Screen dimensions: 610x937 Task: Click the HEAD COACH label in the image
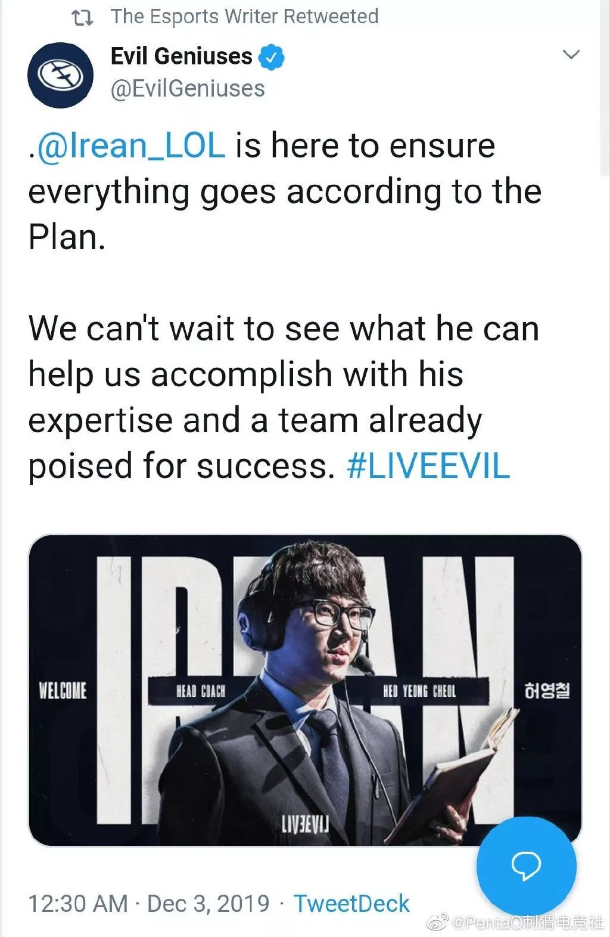click(201, 691)
